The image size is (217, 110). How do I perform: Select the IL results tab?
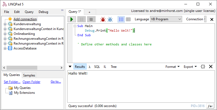click(x=105, y=67)
